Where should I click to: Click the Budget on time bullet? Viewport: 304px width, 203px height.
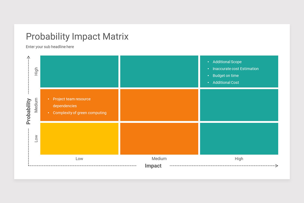point(225,76)
